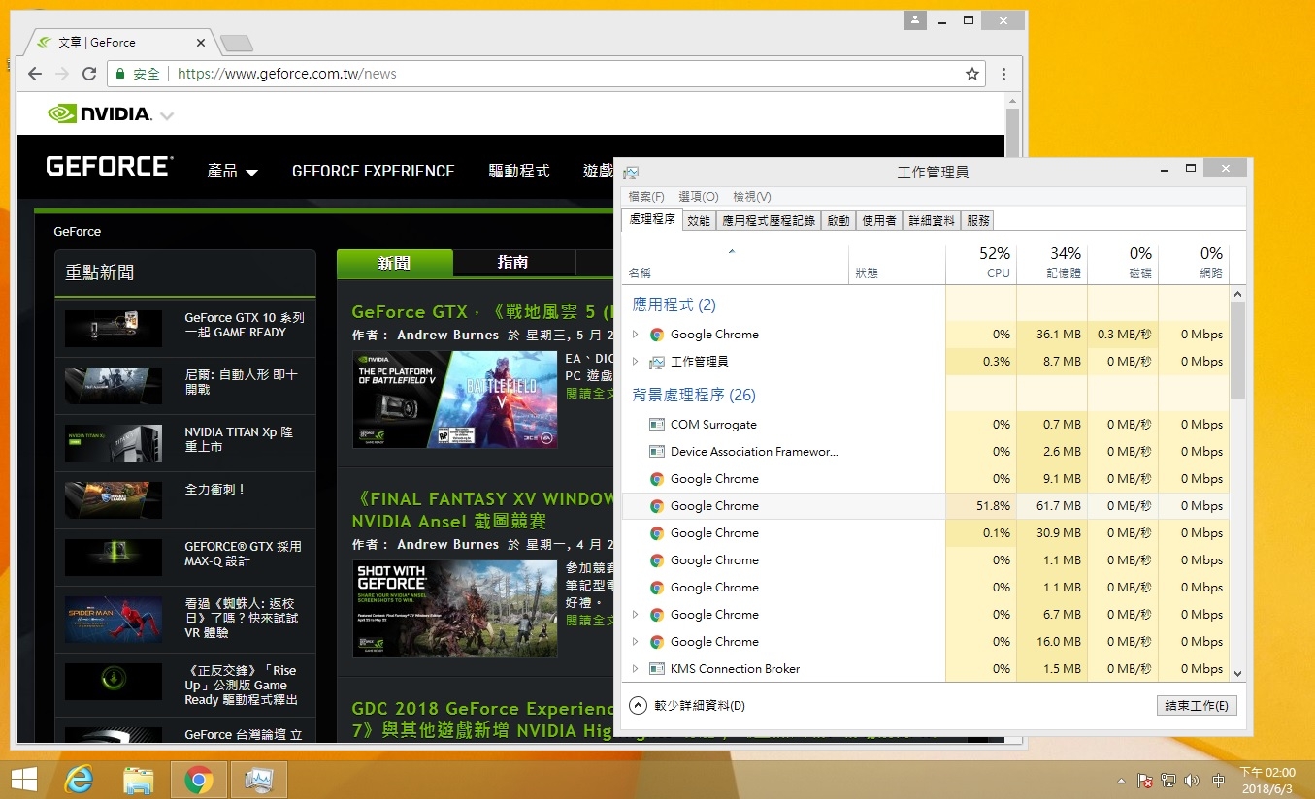Sort processes by the 磁碟 column
1315x799 pixels.
(x=1123, y=263)
